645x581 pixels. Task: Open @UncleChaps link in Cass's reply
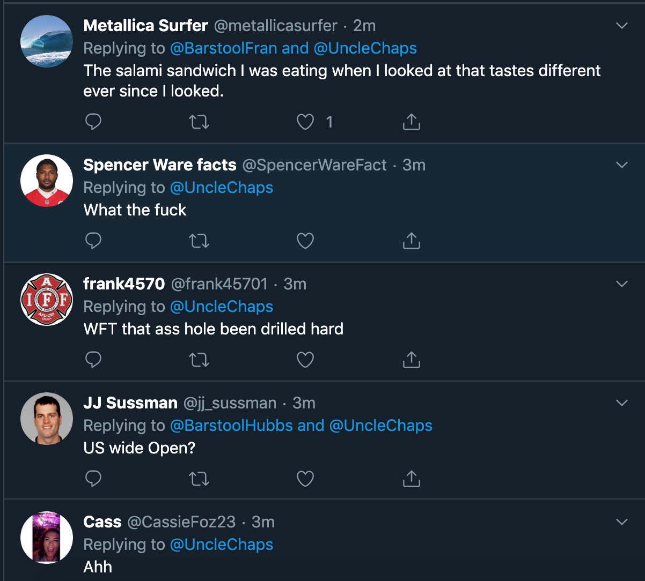(x=222, y=545)
